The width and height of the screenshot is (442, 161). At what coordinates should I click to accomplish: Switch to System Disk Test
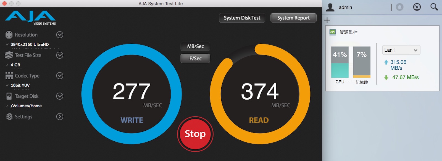coord(242,18)
